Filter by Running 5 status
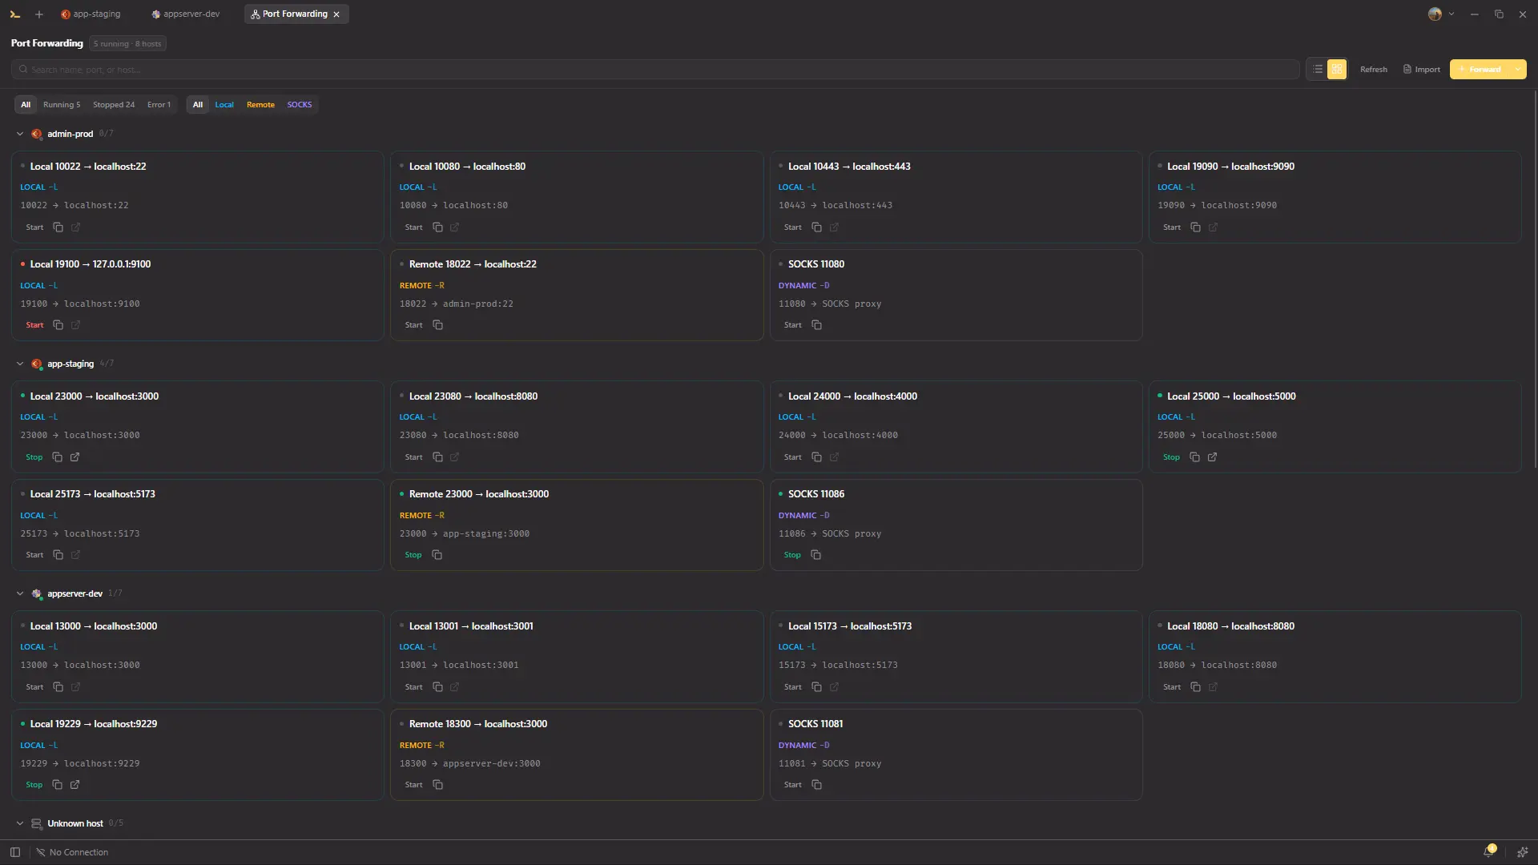 tap(62, 105)
